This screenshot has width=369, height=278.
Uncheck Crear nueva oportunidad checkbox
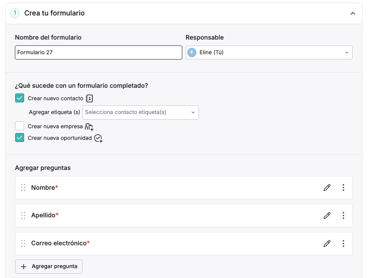[x=19, y=138]
